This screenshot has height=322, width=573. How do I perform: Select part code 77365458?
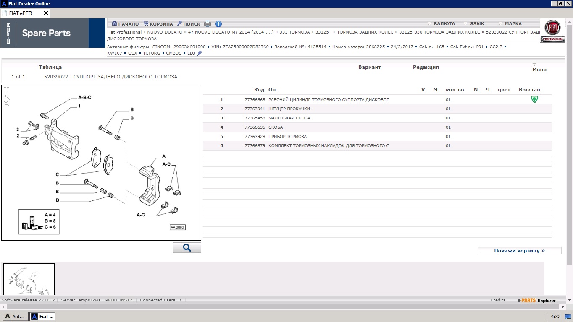click(255, 118)
